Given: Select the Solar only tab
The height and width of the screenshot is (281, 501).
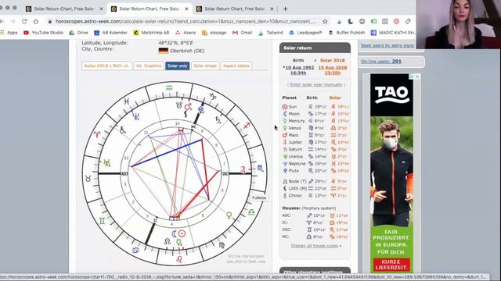Looking at the screenshot, I should click(x=178, y=66).
